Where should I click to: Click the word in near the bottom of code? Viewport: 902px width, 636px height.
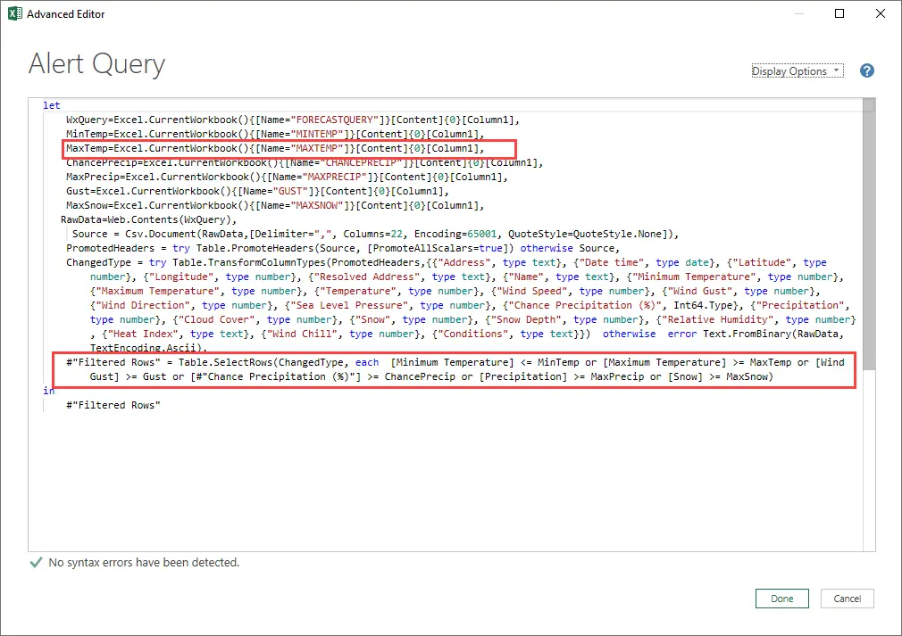[x=49, y=390]
